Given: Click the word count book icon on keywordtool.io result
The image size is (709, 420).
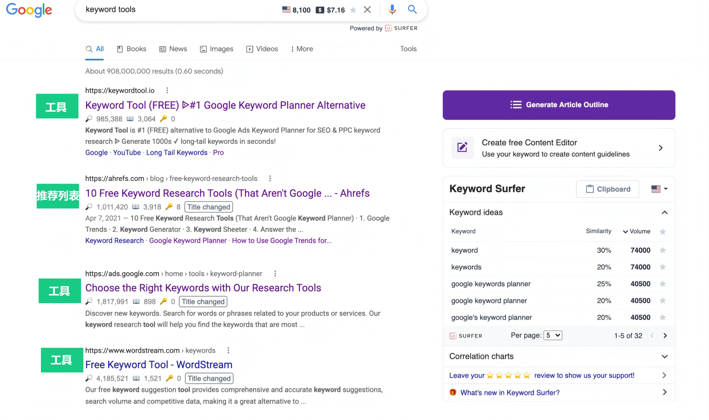Looking at the screenshot, I should [130, 119].
